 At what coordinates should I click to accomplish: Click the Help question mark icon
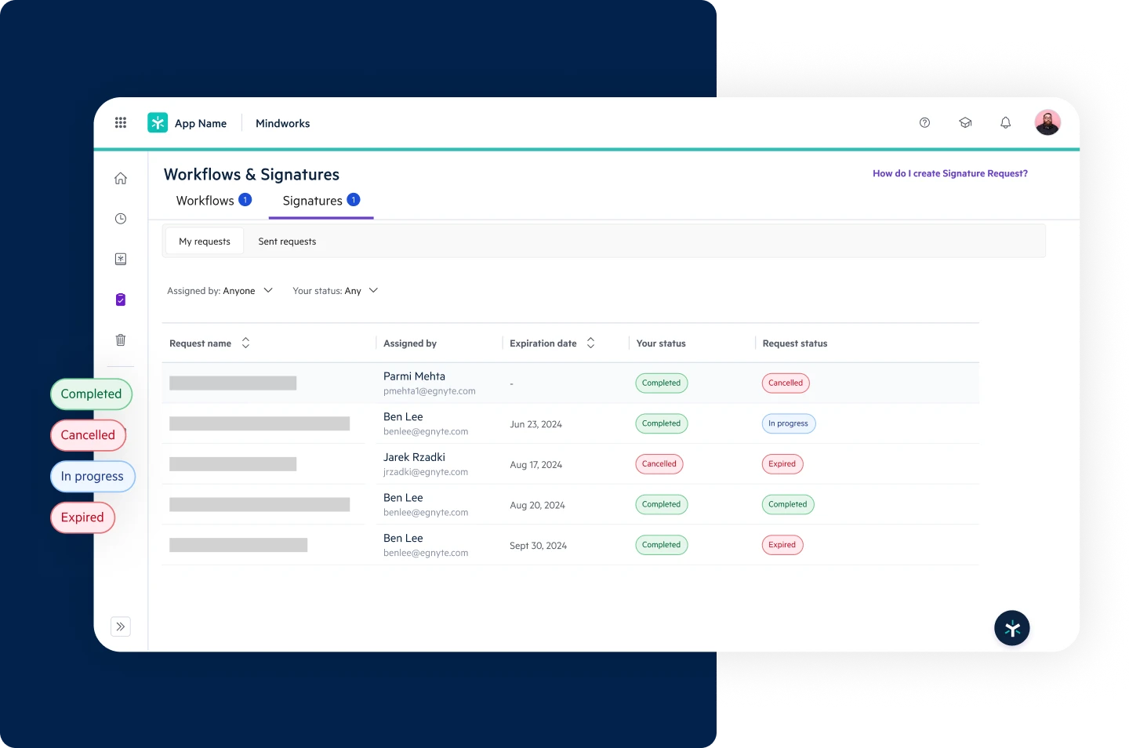pyautogui.click(x=924, y=123)
